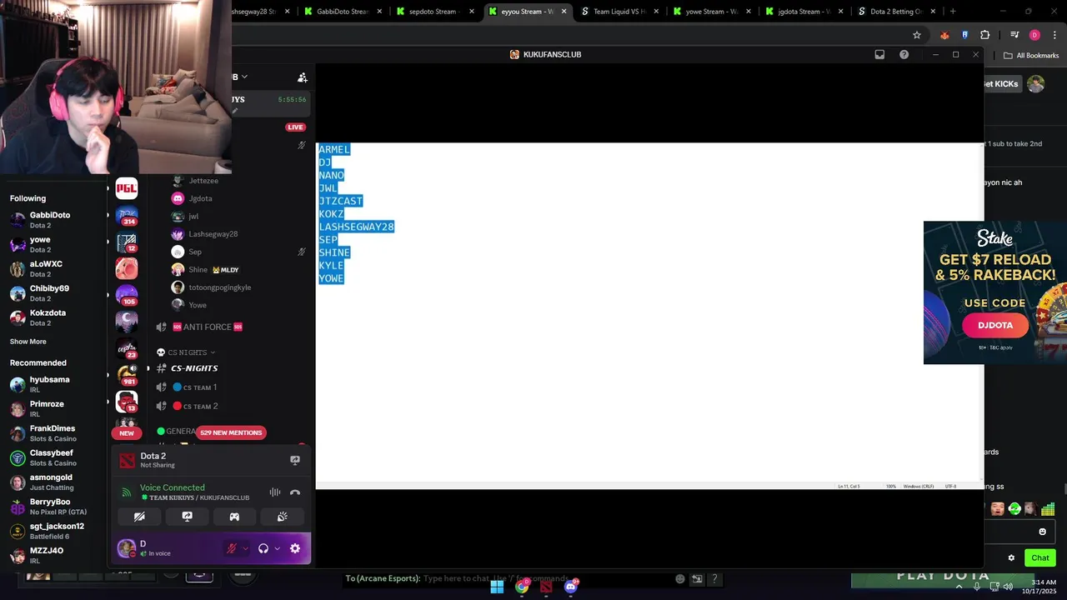This screenshot has height=600, width=1067.
Task: Open emoji picker in Kick chat input
Action: 1042,532
